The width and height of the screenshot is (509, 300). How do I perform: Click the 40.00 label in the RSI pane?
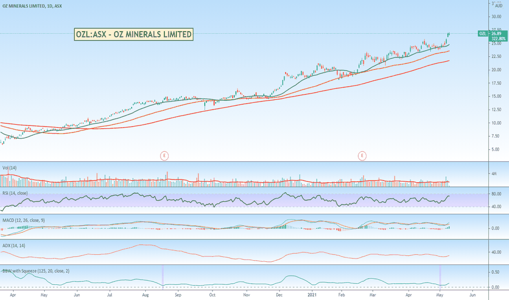[496, 206]
